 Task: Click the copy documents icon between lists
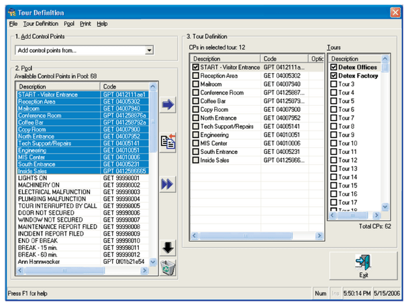click(x=168, y=142)
